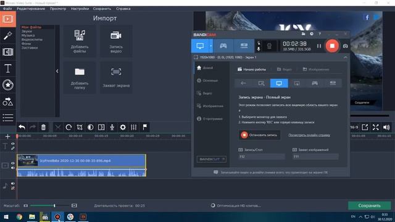The width and height of the screenshot is (395, 222).
Task: Pause the Bandicam recording
Action: (319, 46)
